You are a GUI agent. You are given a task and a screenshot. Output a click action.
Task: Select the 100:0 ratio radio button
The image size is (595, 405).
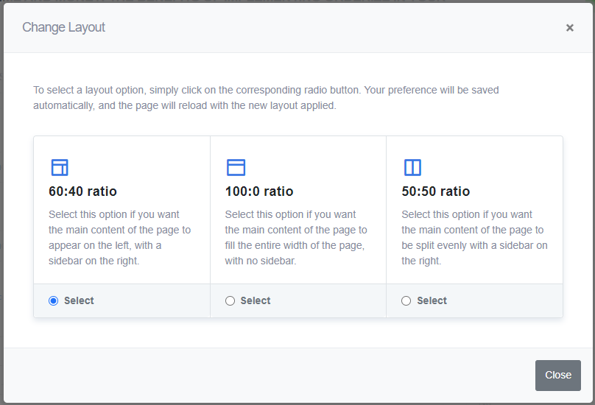[x=230, y=301]
